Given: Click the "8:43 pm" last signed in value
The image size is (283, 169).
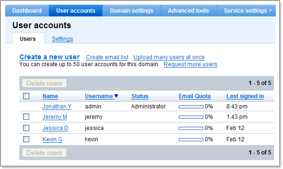Looking at the screenshot, I should pos(237,107).
